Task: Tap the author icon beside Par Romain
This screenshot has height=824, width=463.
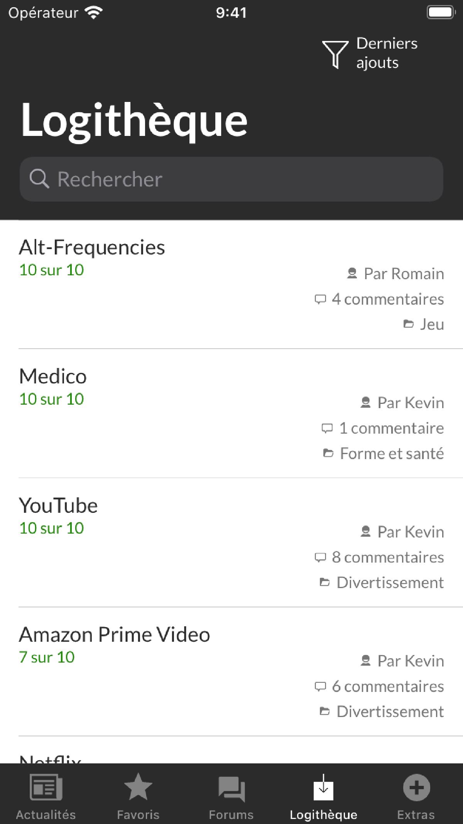Action: [x=352, y=274]
